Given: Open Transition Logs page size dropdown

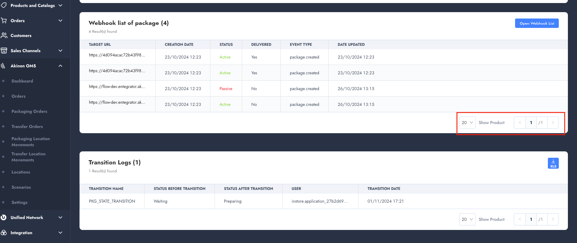Looking at the screenshot, I should [x=467, y=219].
